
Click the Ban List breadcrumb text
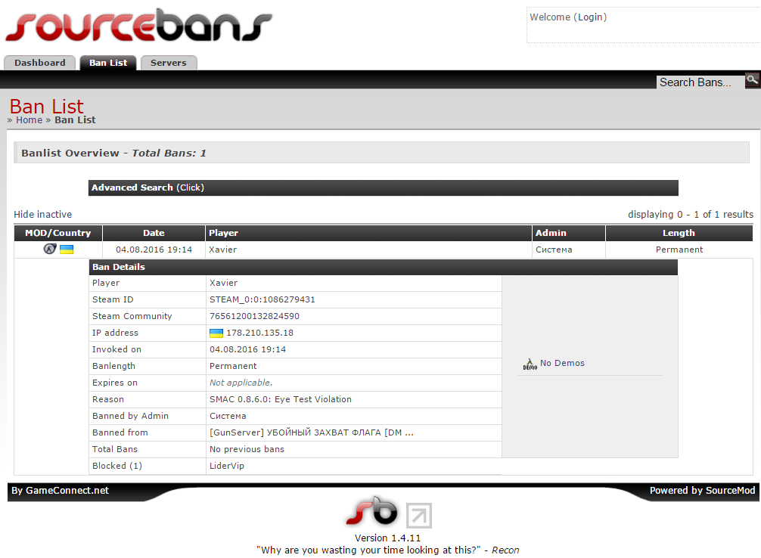(x=75, y=120)
